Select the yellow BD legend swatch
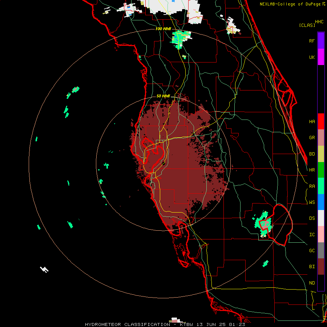Image resolution: width=327 pixels, height=327 pixels. click(x=321, y=154)
